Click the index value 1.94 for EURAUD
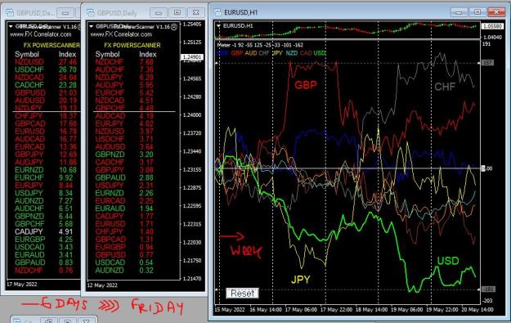 click(x=146, y=209)
